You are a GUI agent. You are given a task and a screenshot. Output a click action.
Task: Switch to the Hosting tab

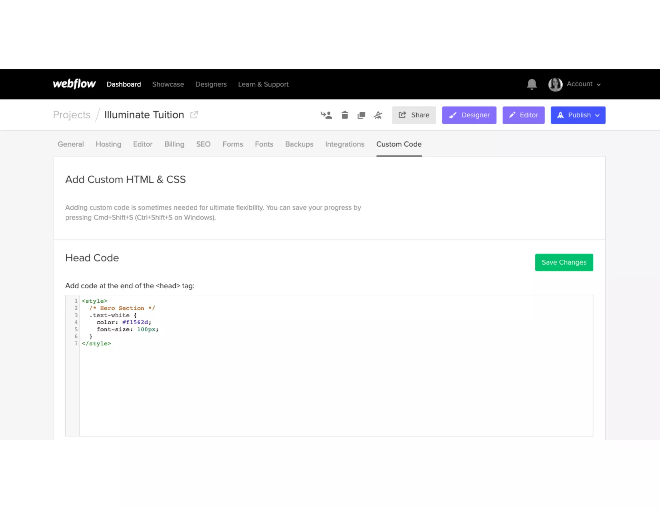(108, 144)
